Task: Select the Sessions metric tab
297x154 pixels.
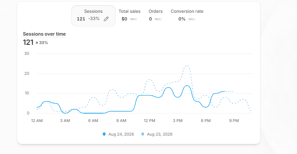Action: click(x=93, y=16)
